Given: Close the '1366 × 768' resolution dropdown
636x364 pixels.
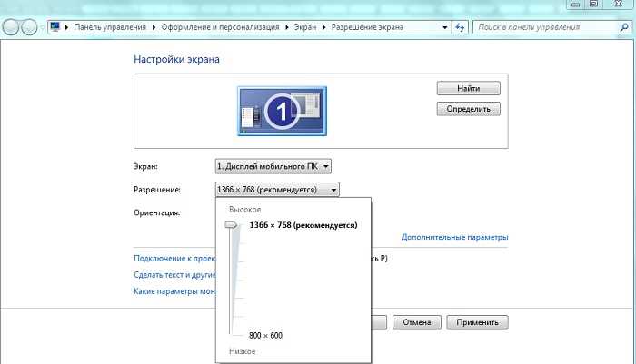Looking at the screenshot, I should (277, 190).
